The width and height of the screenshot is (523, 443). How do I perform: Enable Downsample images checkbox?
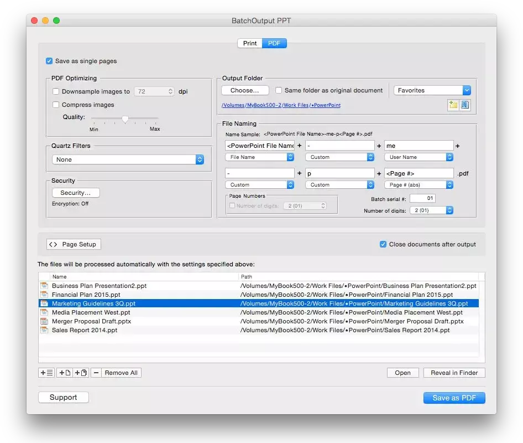[56, 91]
